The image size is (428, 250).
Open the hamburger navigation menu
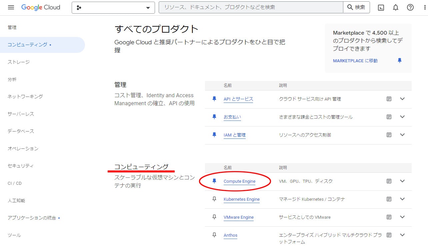[11, 7]
